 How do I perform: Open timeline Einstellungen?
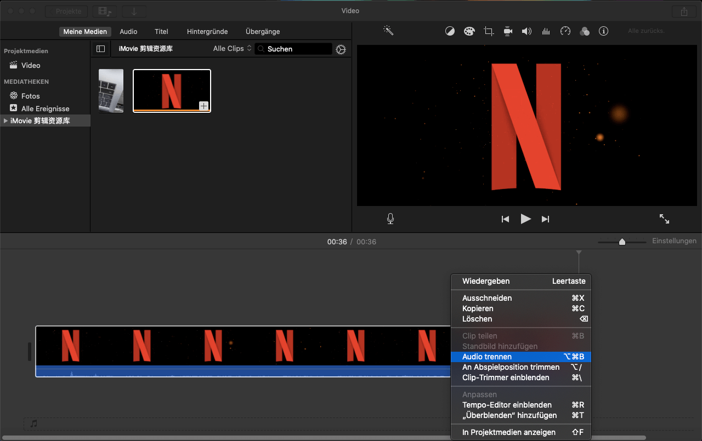(674, 241)
